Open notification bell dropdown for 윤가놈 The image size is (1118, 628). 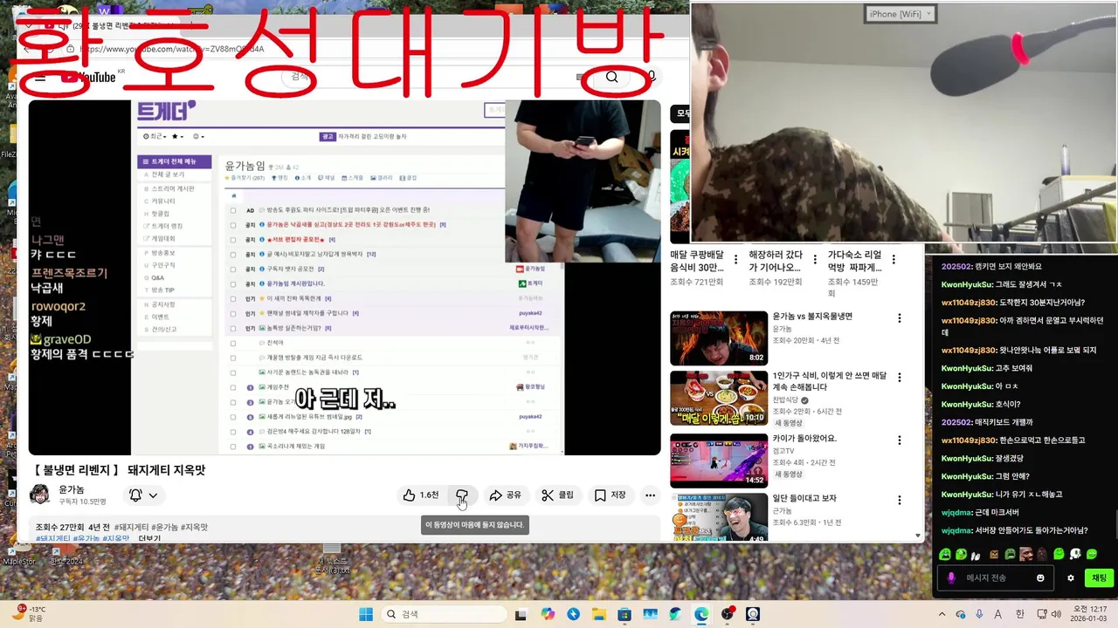click(x=143, y=495)
